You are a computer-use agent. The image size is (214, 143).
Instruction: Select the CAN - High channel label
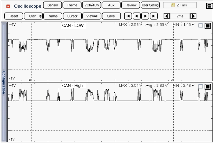[72, 86]
